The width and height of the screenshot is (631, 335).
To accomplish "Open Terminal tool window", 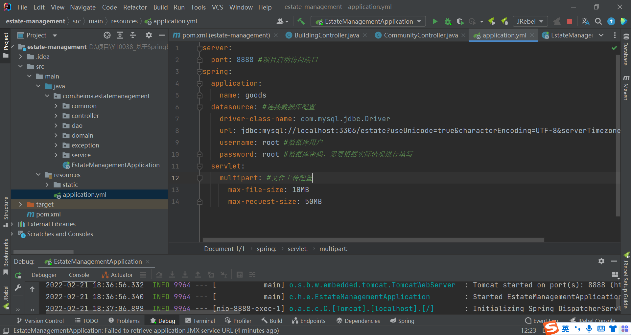I will click(x=200, y=321).
